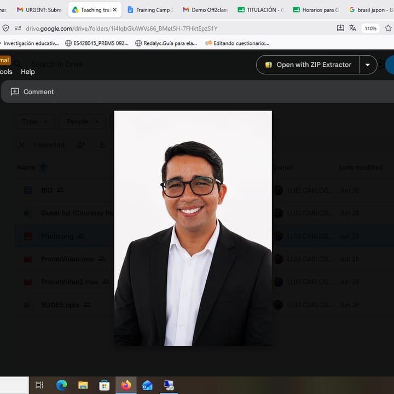The width and height of the screenshot is (394, 394).
Task: Click the computer monitor taskbar icon
Action: pyautogui.click(x=169, y=385)
